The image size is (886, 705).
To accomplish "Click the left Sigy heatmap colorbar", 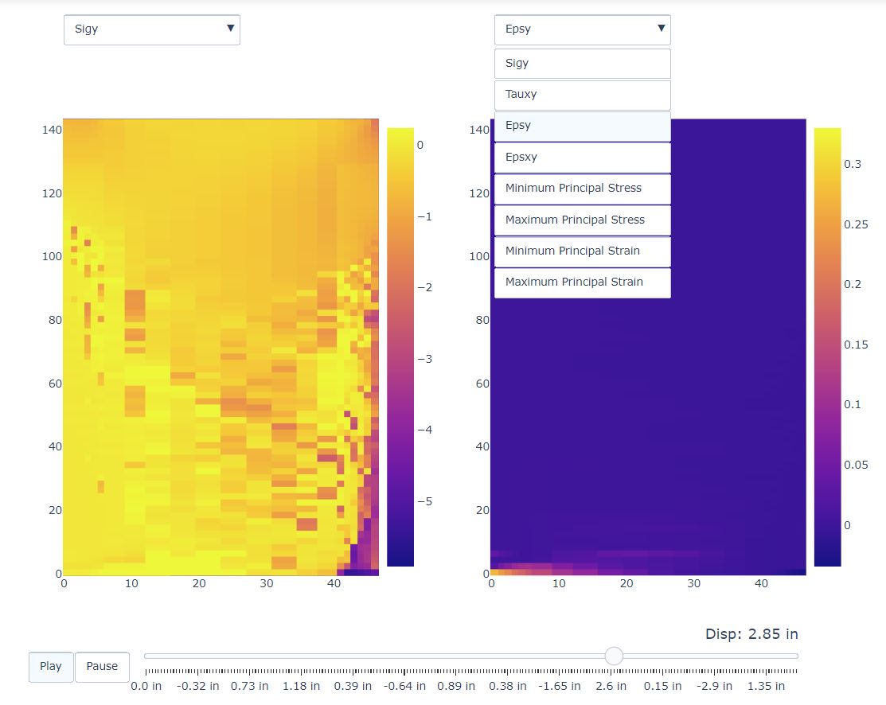I will click(x=400, y=346).
